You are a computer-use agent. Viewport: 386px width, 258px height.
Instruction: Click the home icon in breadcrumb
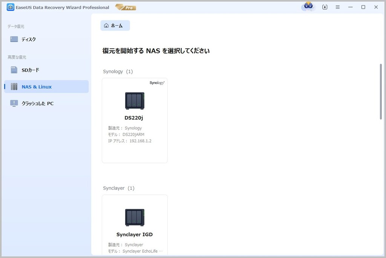pyautogui.click(x=106, y=25)
